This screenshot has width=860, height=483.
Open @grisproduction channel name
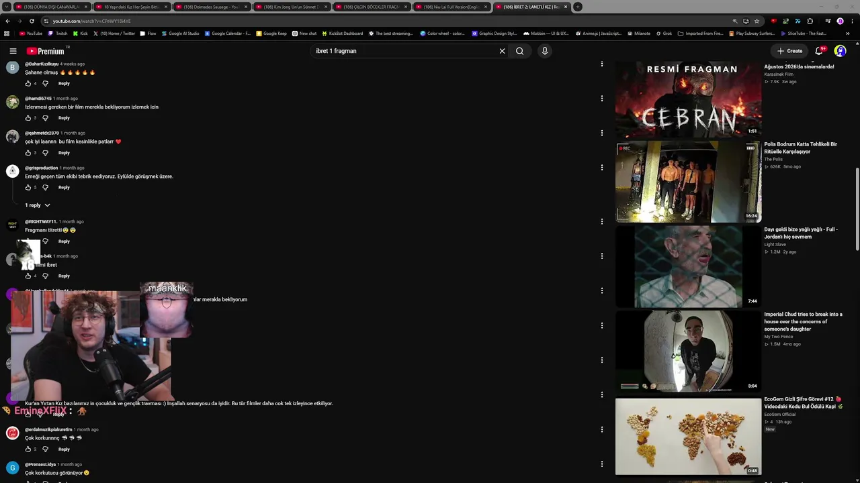42,168
